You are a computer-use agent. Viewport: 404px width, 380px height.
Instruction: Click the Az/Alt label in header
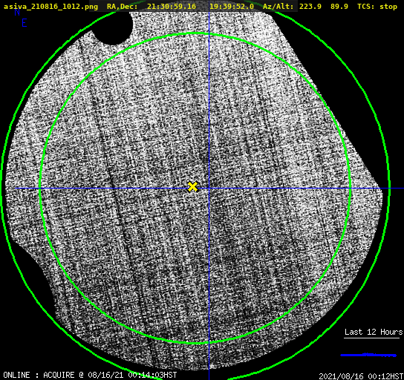pos(278,7)
